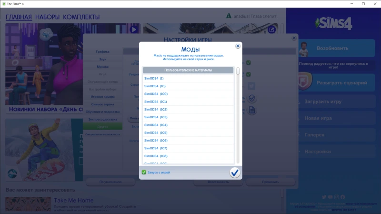
Task: Open Снимок экрана settings tab
Action: pyautogui.click(x=102, y=104)
